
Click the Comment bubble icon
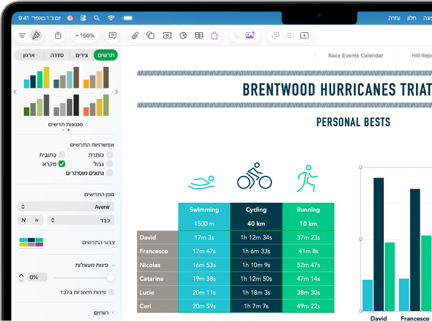tap(113, 35)
